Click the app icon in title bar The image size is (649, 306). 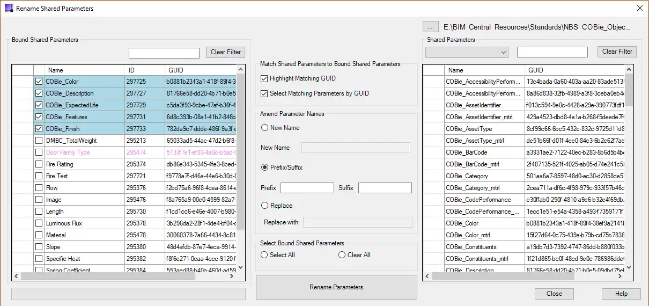point(8,8)
